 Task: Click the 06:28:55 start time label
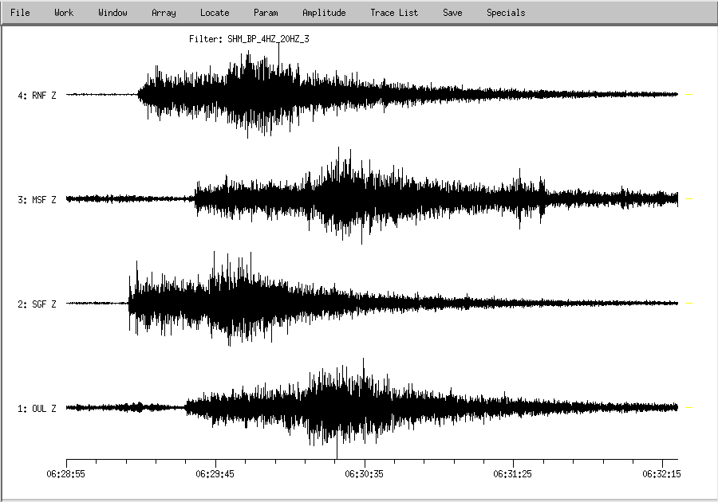66,473
